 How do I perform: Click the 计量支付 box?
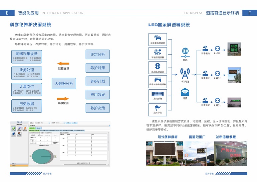click(x=27, y=90)
